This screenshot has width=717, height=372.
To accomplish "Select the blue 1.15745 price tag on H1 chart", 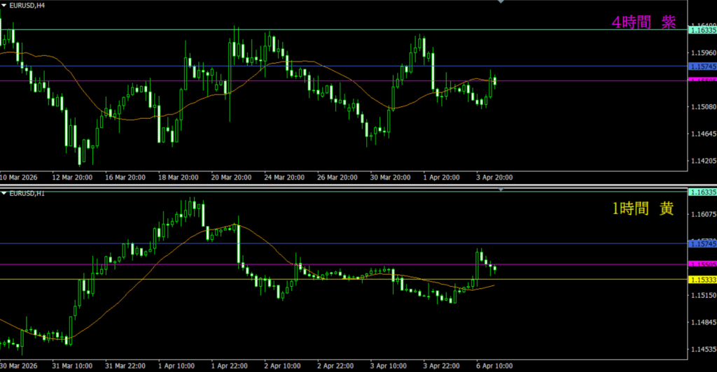I will 702,243.
